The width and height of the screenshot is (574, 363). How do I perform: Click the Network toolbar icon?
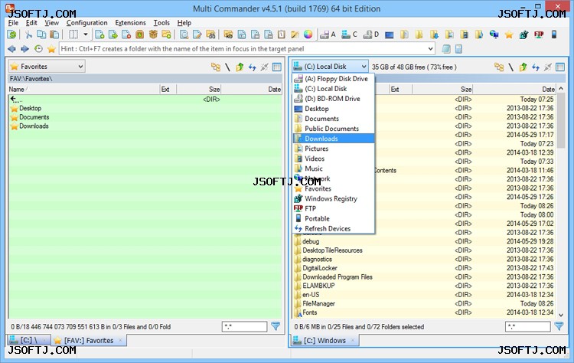tap(494, 34)
